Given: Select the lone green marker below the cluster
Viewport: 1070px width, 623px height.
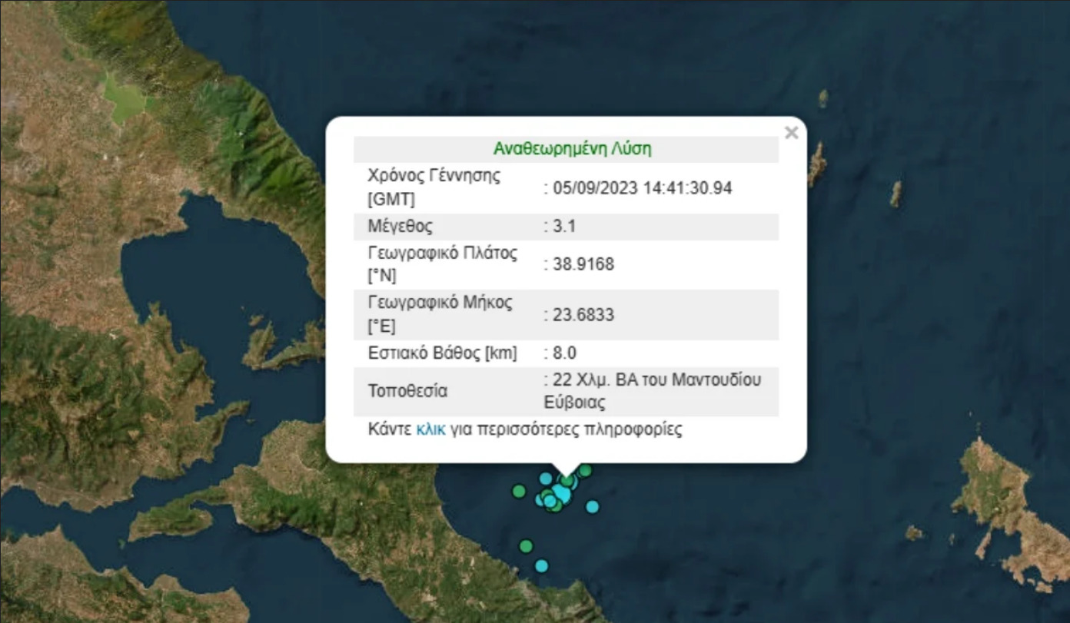Looking at the screenshot, I should click(526, 546).
